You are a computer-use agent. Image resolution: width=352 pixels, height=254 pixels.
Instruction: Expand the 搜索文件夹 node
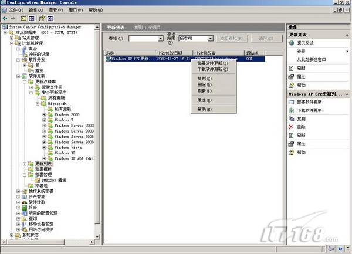point(31,87)
